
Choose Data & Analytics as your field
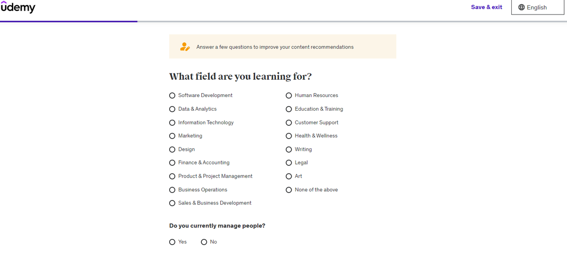pyautogui.click(x=172, y=109)
